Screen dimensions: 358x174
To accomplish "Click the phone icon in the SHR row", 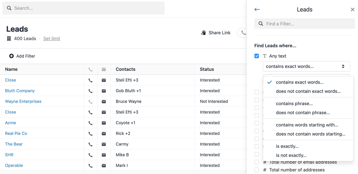I will [x=90, y=155].
